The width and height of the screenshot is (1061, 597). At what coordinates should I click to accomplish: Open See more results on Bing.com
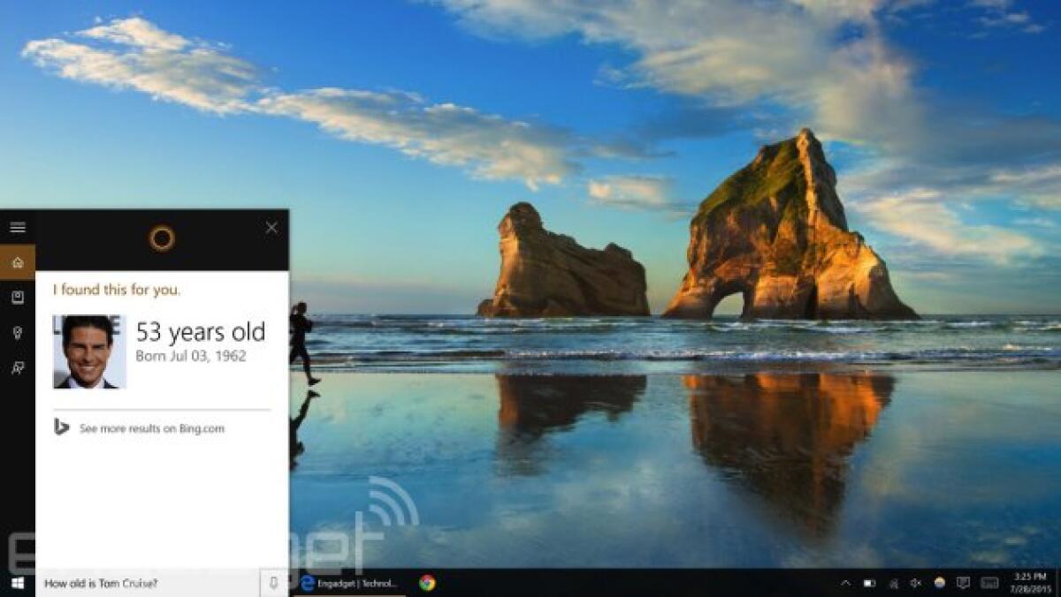click(x=150, y=428)
